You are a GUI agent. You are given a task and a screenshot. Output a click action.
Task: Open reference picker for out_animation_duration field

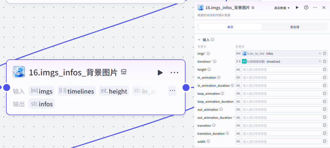point(324,117)
